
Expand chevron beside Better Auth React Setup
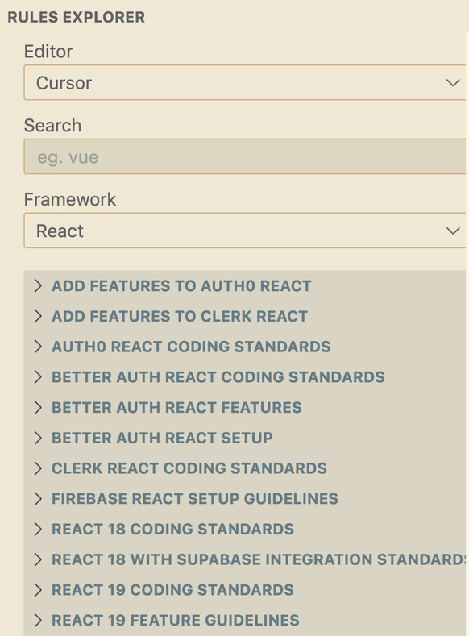point(38,438)
